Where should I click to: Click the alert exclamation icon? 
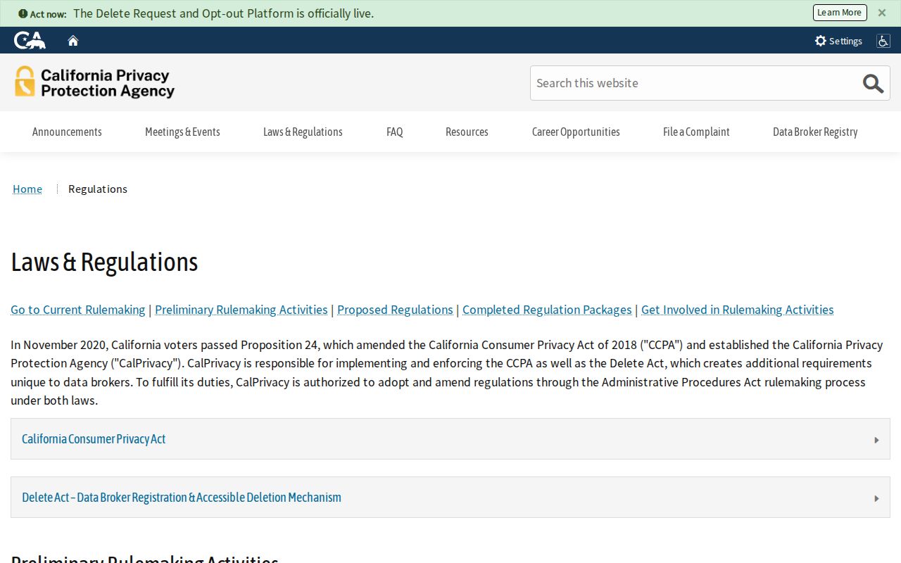pyautogui.click(x=23, y=13)
